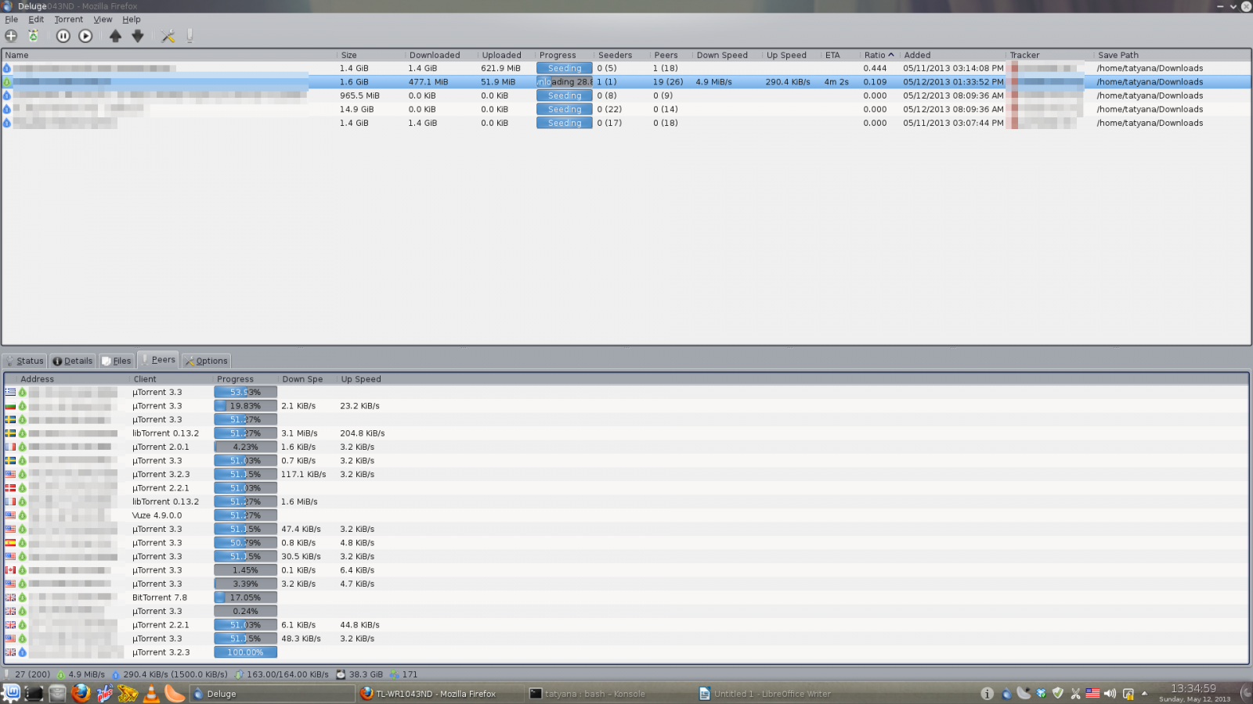Click Seeding bar of 965.5 MiB torrent
1253x704 pixels.
(565, 95)
